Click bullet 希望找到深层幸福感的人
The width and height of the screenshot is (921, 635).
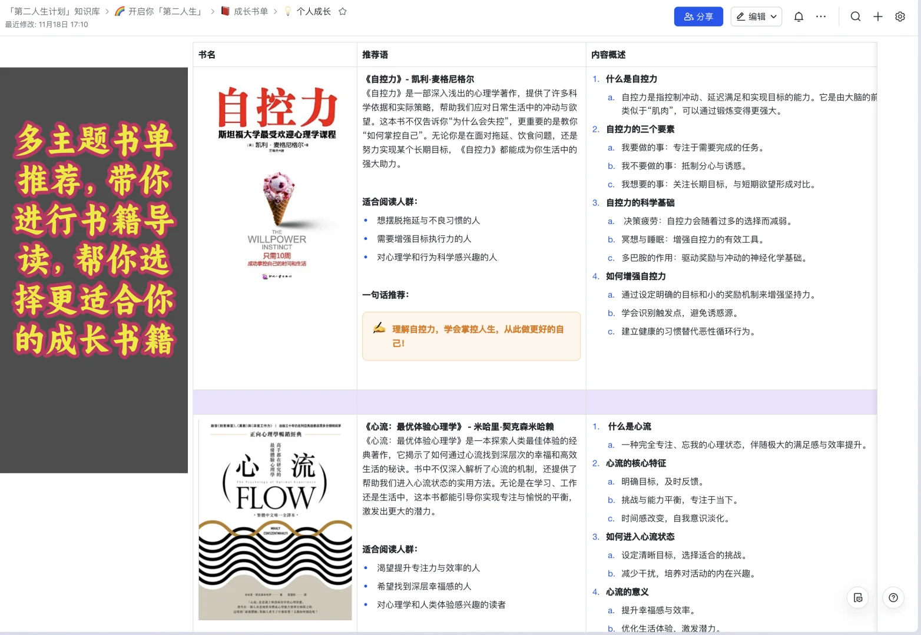pos(424,586)
